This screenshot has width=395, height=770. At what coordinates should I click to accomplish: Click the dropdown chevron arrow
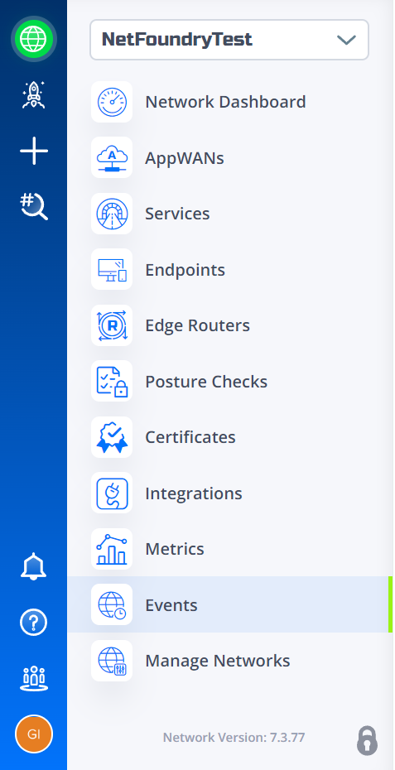(x=346, y=40)
